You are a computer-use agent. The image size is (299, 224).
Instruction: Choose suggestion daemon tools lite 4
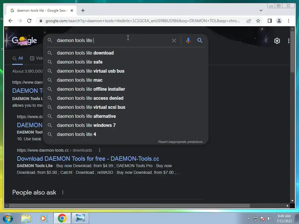[x=126, y=134]
